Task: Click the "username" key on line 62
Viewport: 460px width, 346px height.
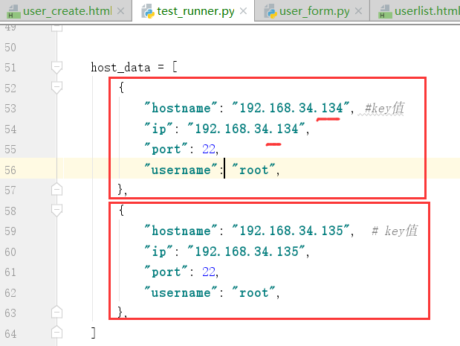Action: [x=181, y=292]
